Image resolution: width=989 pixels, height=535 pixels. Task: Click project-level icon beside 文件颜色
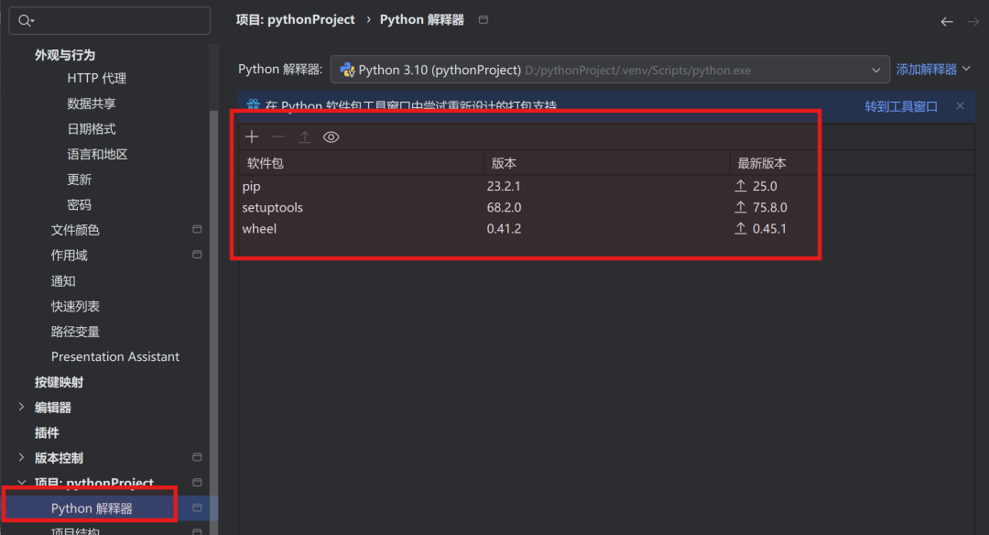point(197,229)
